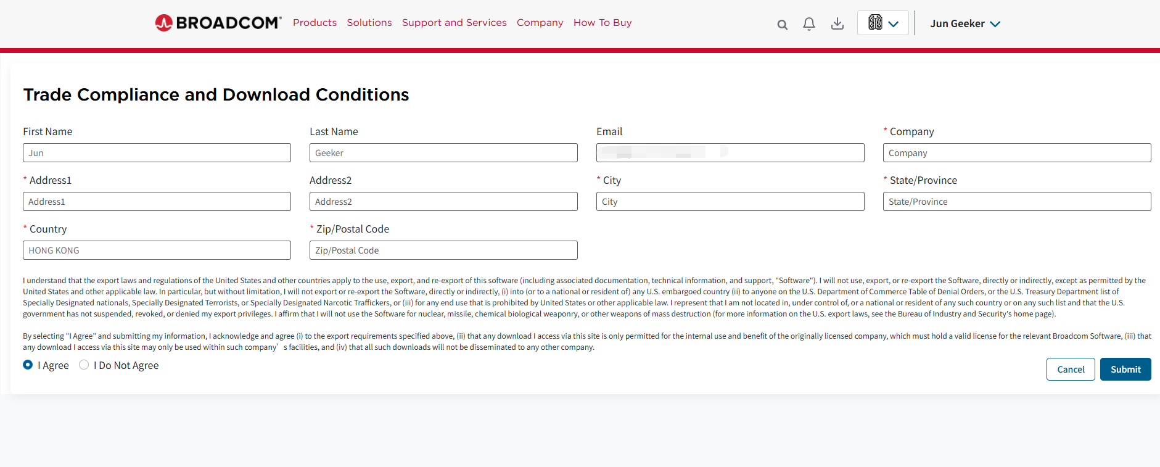This screenshot has width=1160, height=467.
Task: Click the State/Province input field
Action: (1017, 202)
